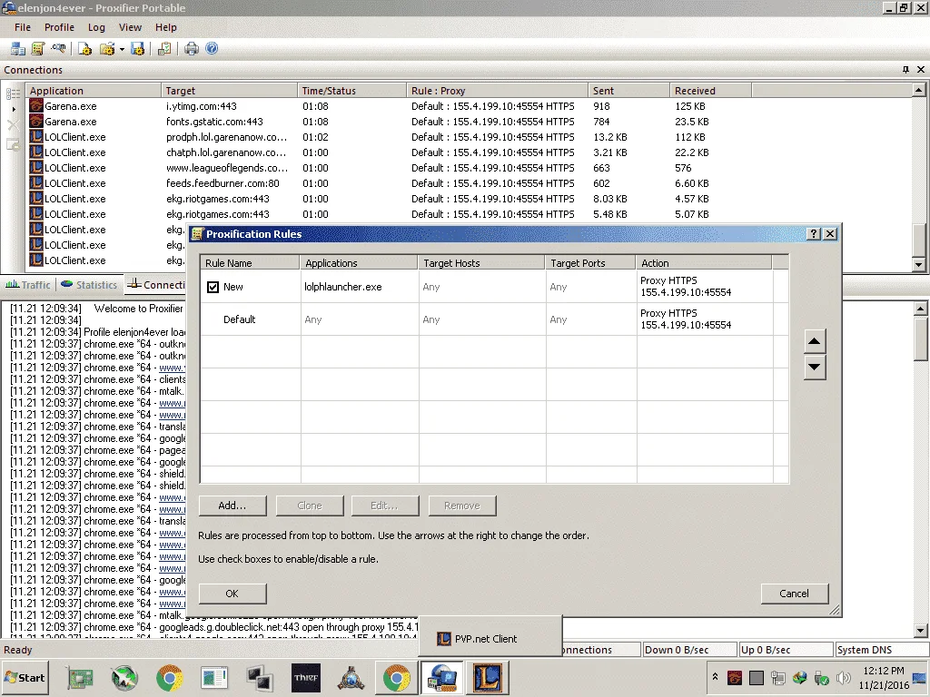Click the Proxification Rules toolbar icon
930x697 pixels.
click(38, 49)
